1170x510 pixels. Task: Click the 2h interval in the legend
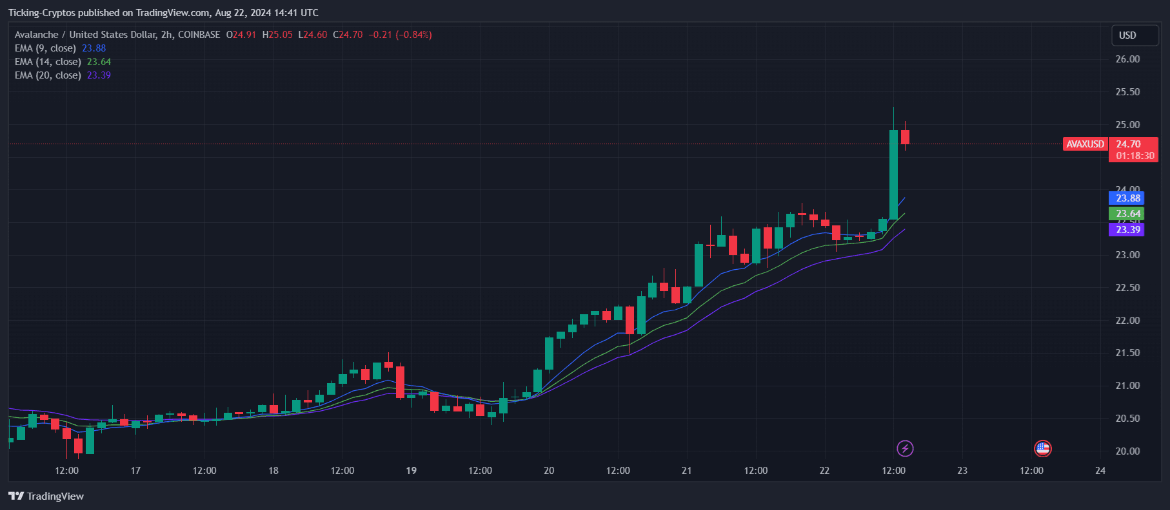coord(166,35)
